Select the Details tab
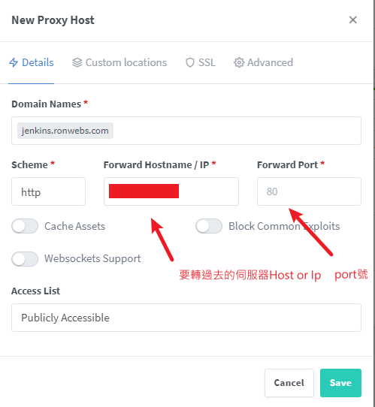375x407 pixels. [x=32, y=62]
